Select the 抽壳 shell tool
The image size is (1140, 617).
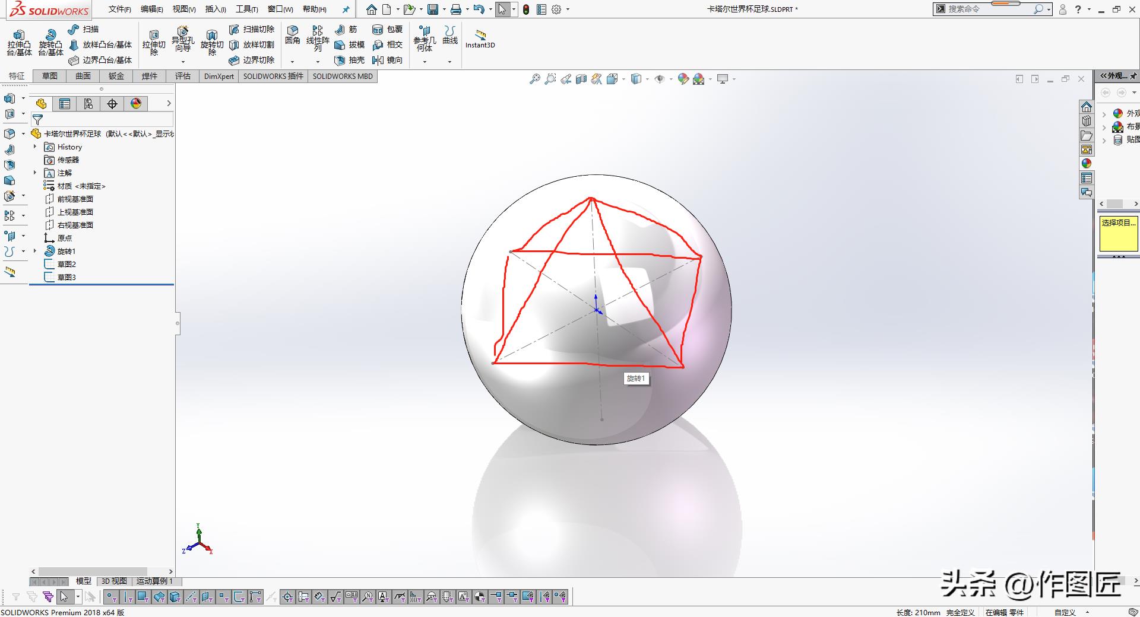click(x=350, y=60)
